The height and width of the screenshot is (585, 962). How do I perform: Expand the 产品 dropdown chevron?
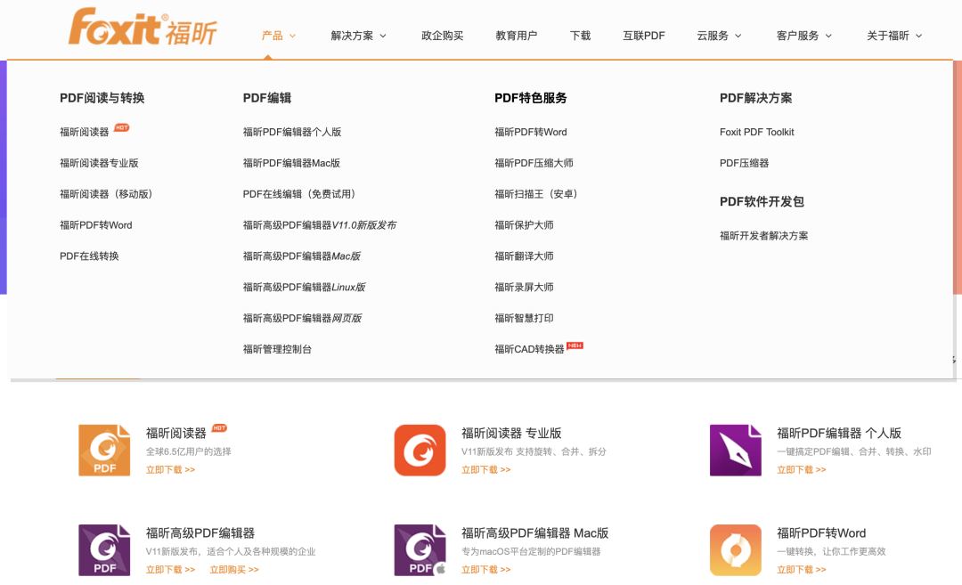tap(293, 37)
